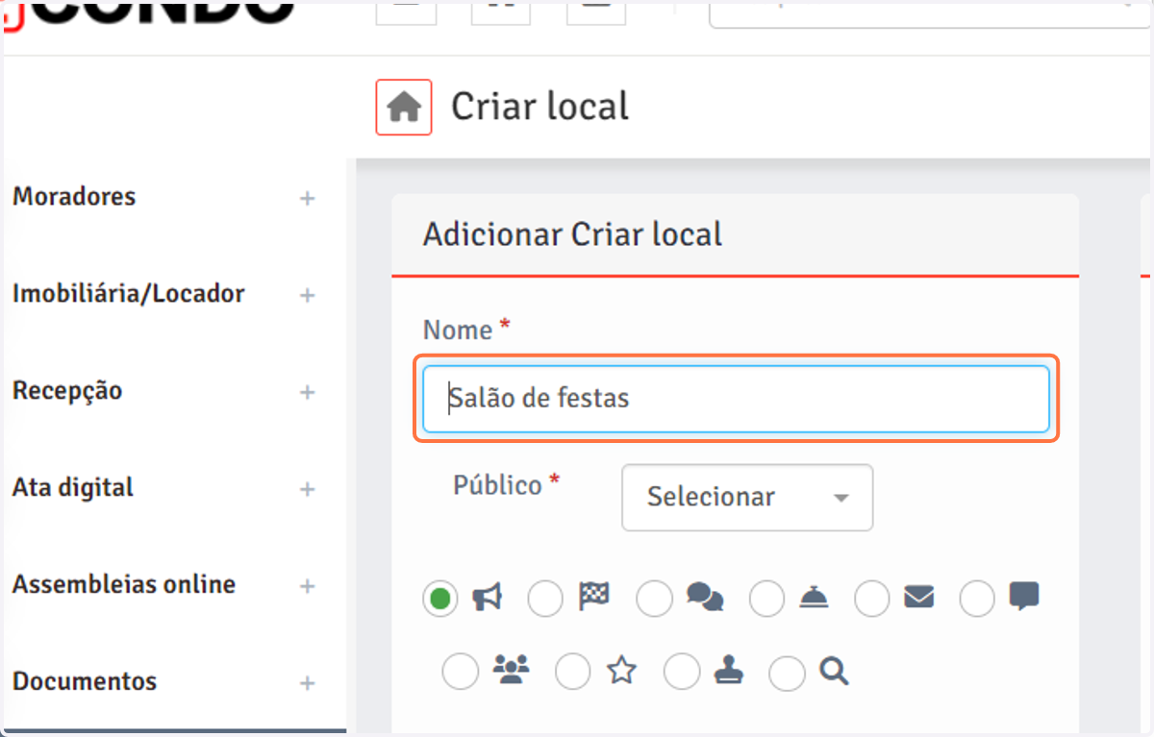Viewport: 1154px width, 737px height.
Task: Open the Público Selecionar dropdown
Action: pos(747,498)
